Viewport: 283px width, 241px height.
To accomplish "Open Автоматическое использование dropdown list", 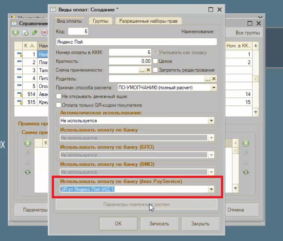I will click(211, 120).
